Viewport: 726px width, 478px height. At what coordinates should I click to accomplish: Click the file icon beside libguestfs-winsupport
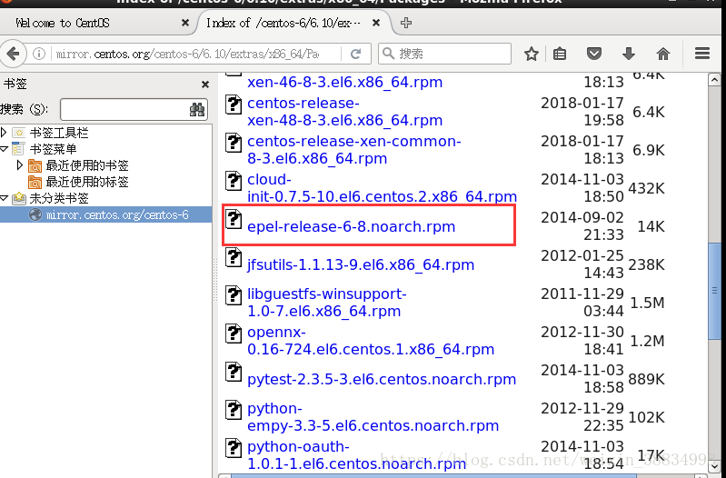click(x=234, y=295)
